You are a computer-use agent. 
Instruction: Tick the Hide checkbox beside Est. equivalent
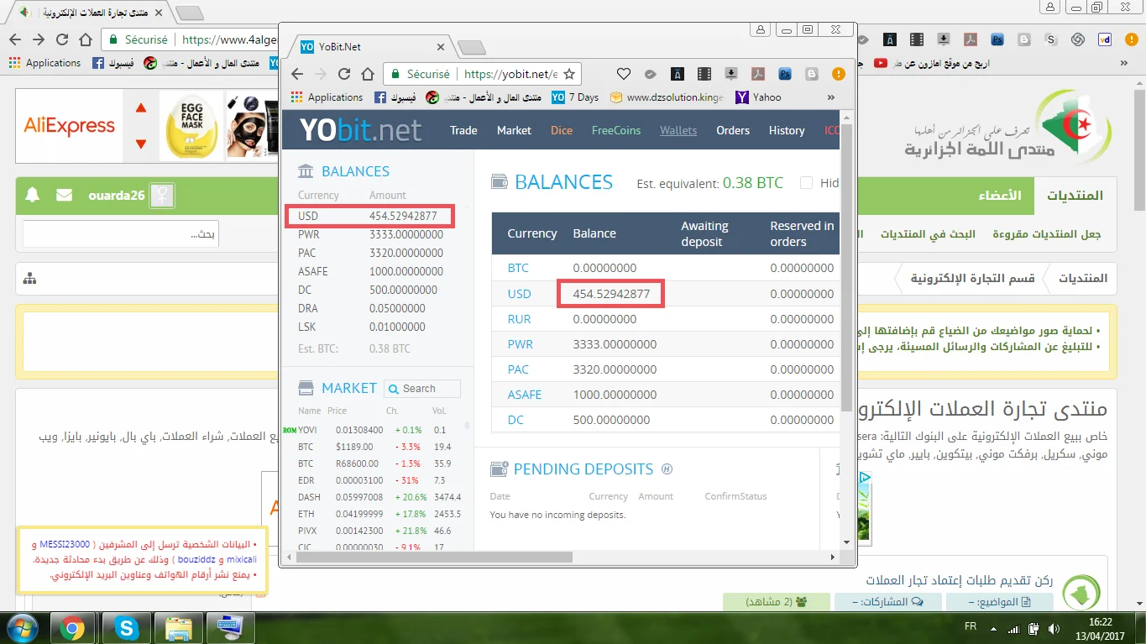(x=806, y=183)
